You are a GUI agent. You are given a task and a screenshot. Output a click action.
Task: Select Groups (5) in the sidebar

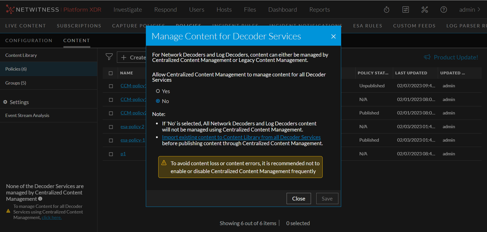coord(15,83)
